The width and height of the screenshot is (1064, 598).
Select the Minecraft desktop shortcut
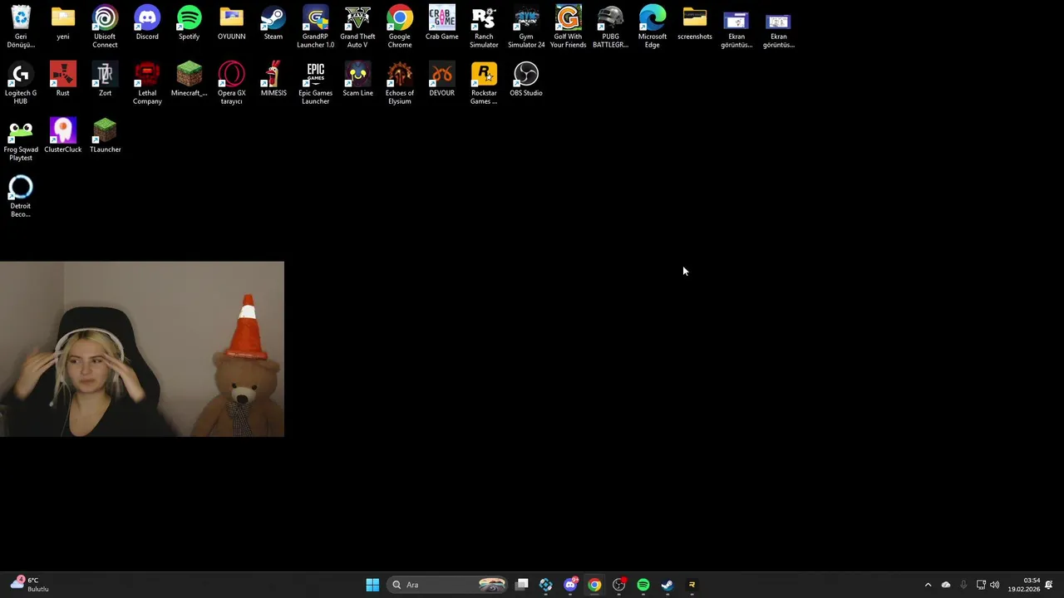189,80
